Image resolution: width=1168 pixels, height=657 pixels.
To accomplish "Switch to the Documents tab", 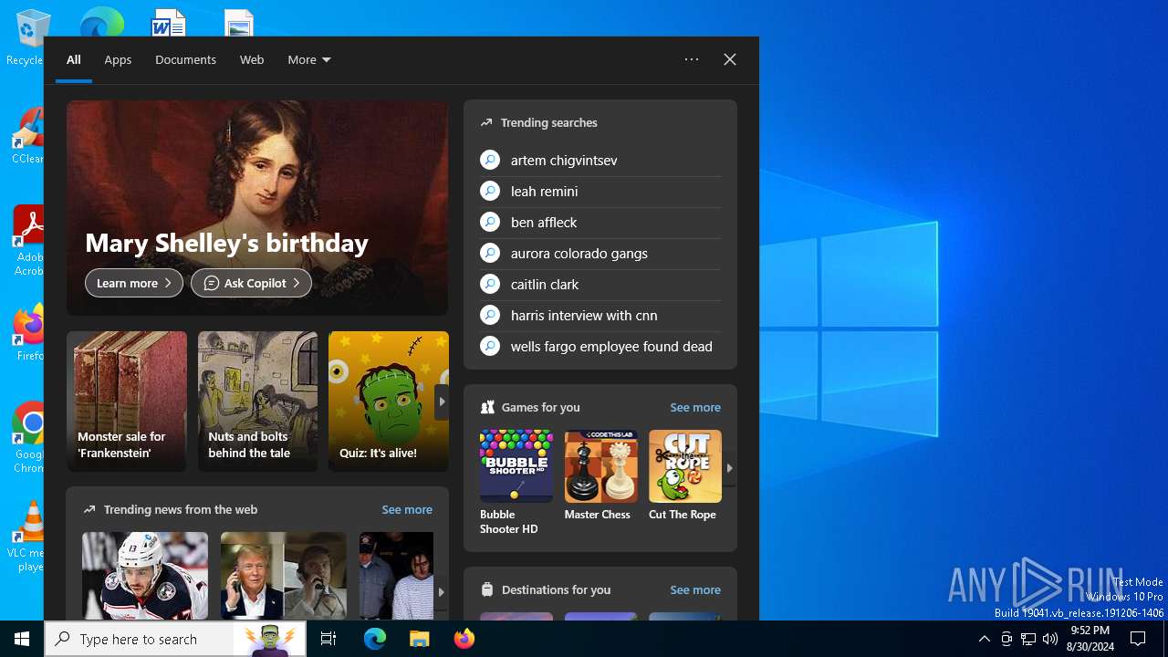I will tap(185, 59).
